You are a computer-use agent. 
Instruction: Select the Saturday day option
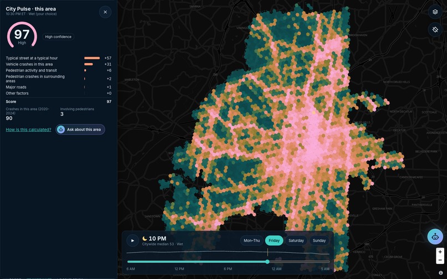[296, 241]
